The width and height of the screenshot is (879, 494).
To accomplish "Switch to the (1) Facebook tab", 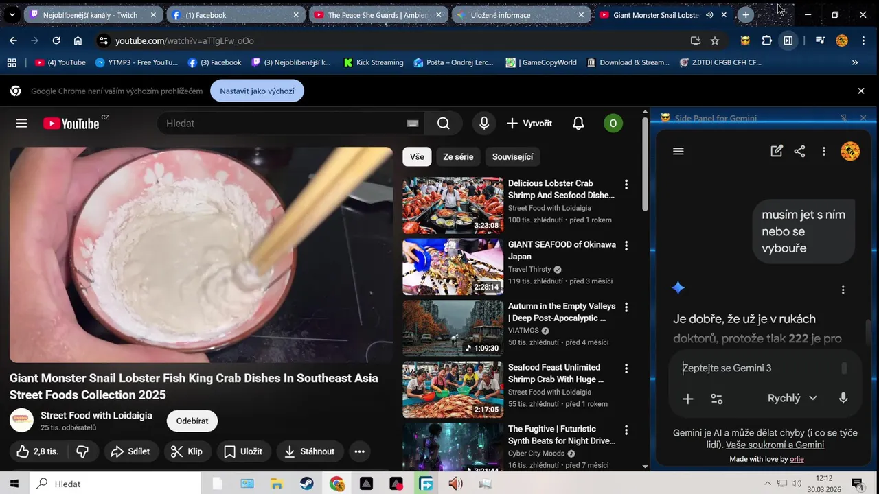I will point(236,15).
